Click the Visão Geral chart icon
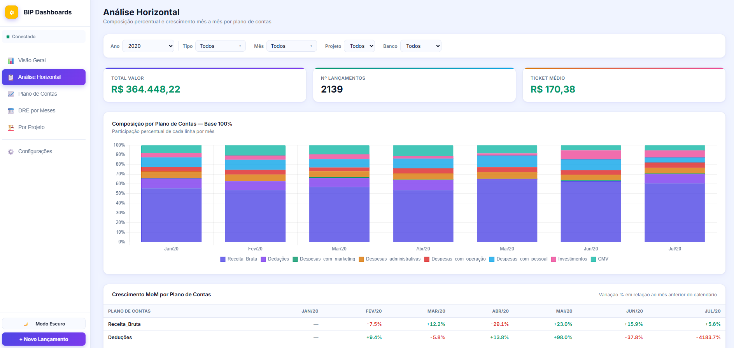 (x=11, y=61)
